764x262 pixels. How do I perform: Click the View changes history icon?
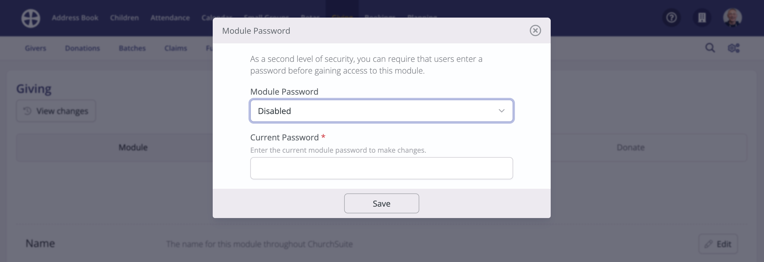click(27, 111)
